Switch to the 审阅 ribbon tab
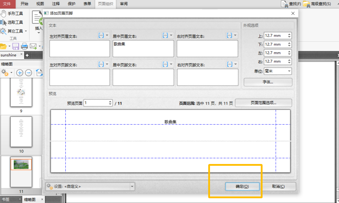Screen dimensions: 339x203 124,4
